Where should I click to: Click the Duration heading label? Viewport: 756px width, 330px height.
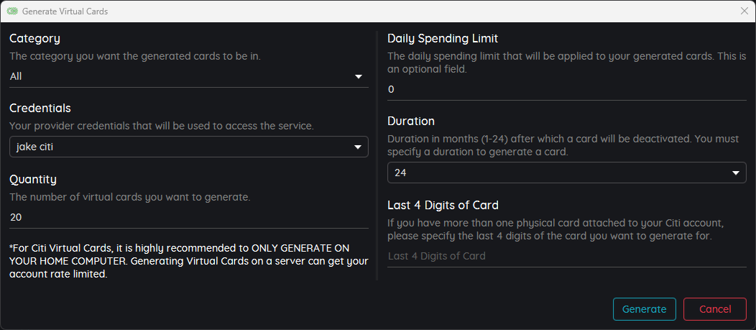(x=411, y=121)
